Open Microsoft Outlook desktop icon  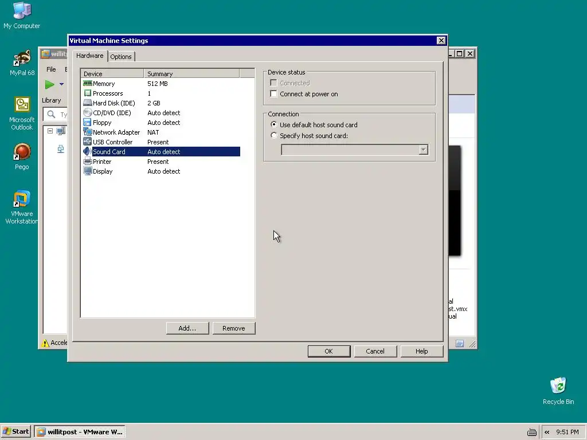[x=22, y=105]
